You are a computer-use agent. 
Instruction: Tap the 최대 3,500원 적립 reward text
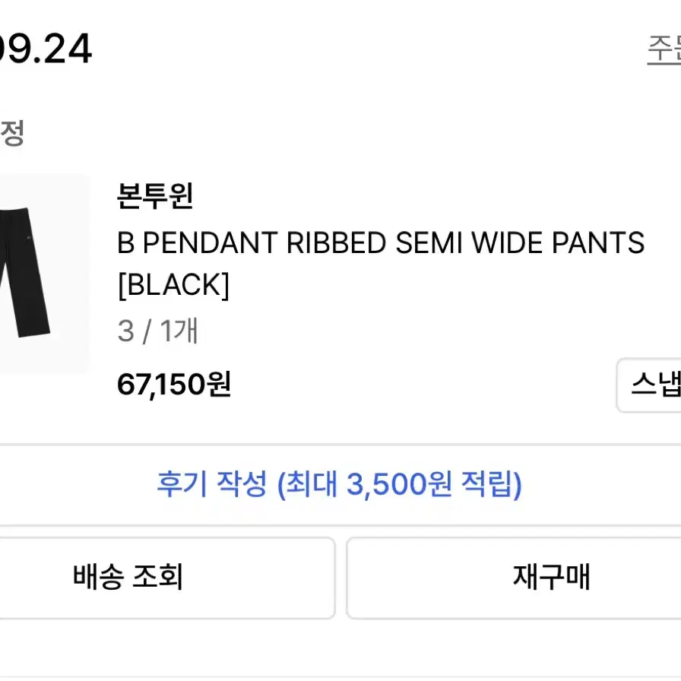click(x=400, y=485)
